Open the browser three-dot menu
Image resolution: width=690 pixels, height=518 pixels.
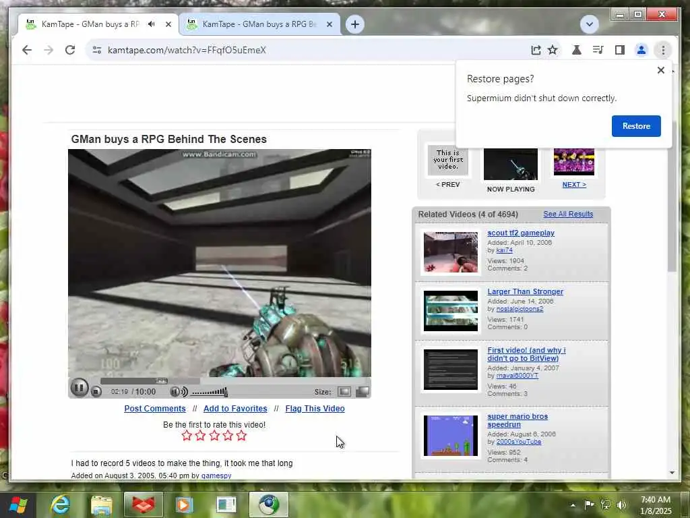(663, 50)
